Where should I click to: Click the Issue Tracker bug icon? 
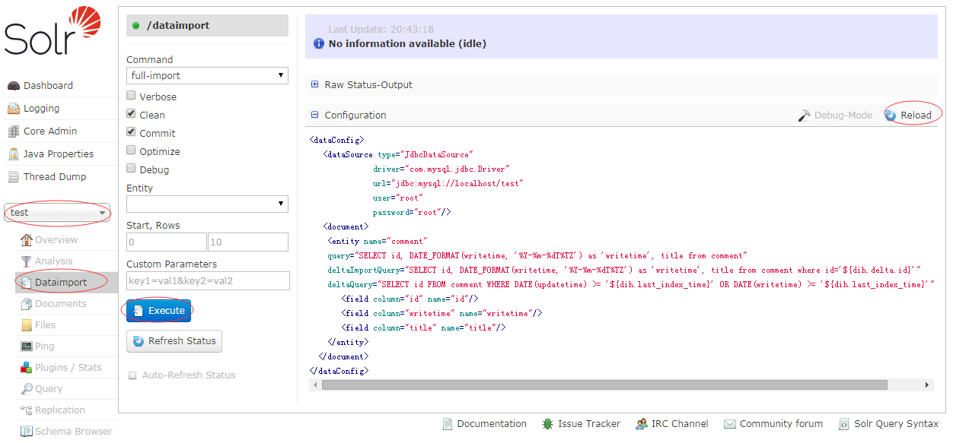point(548,424)
